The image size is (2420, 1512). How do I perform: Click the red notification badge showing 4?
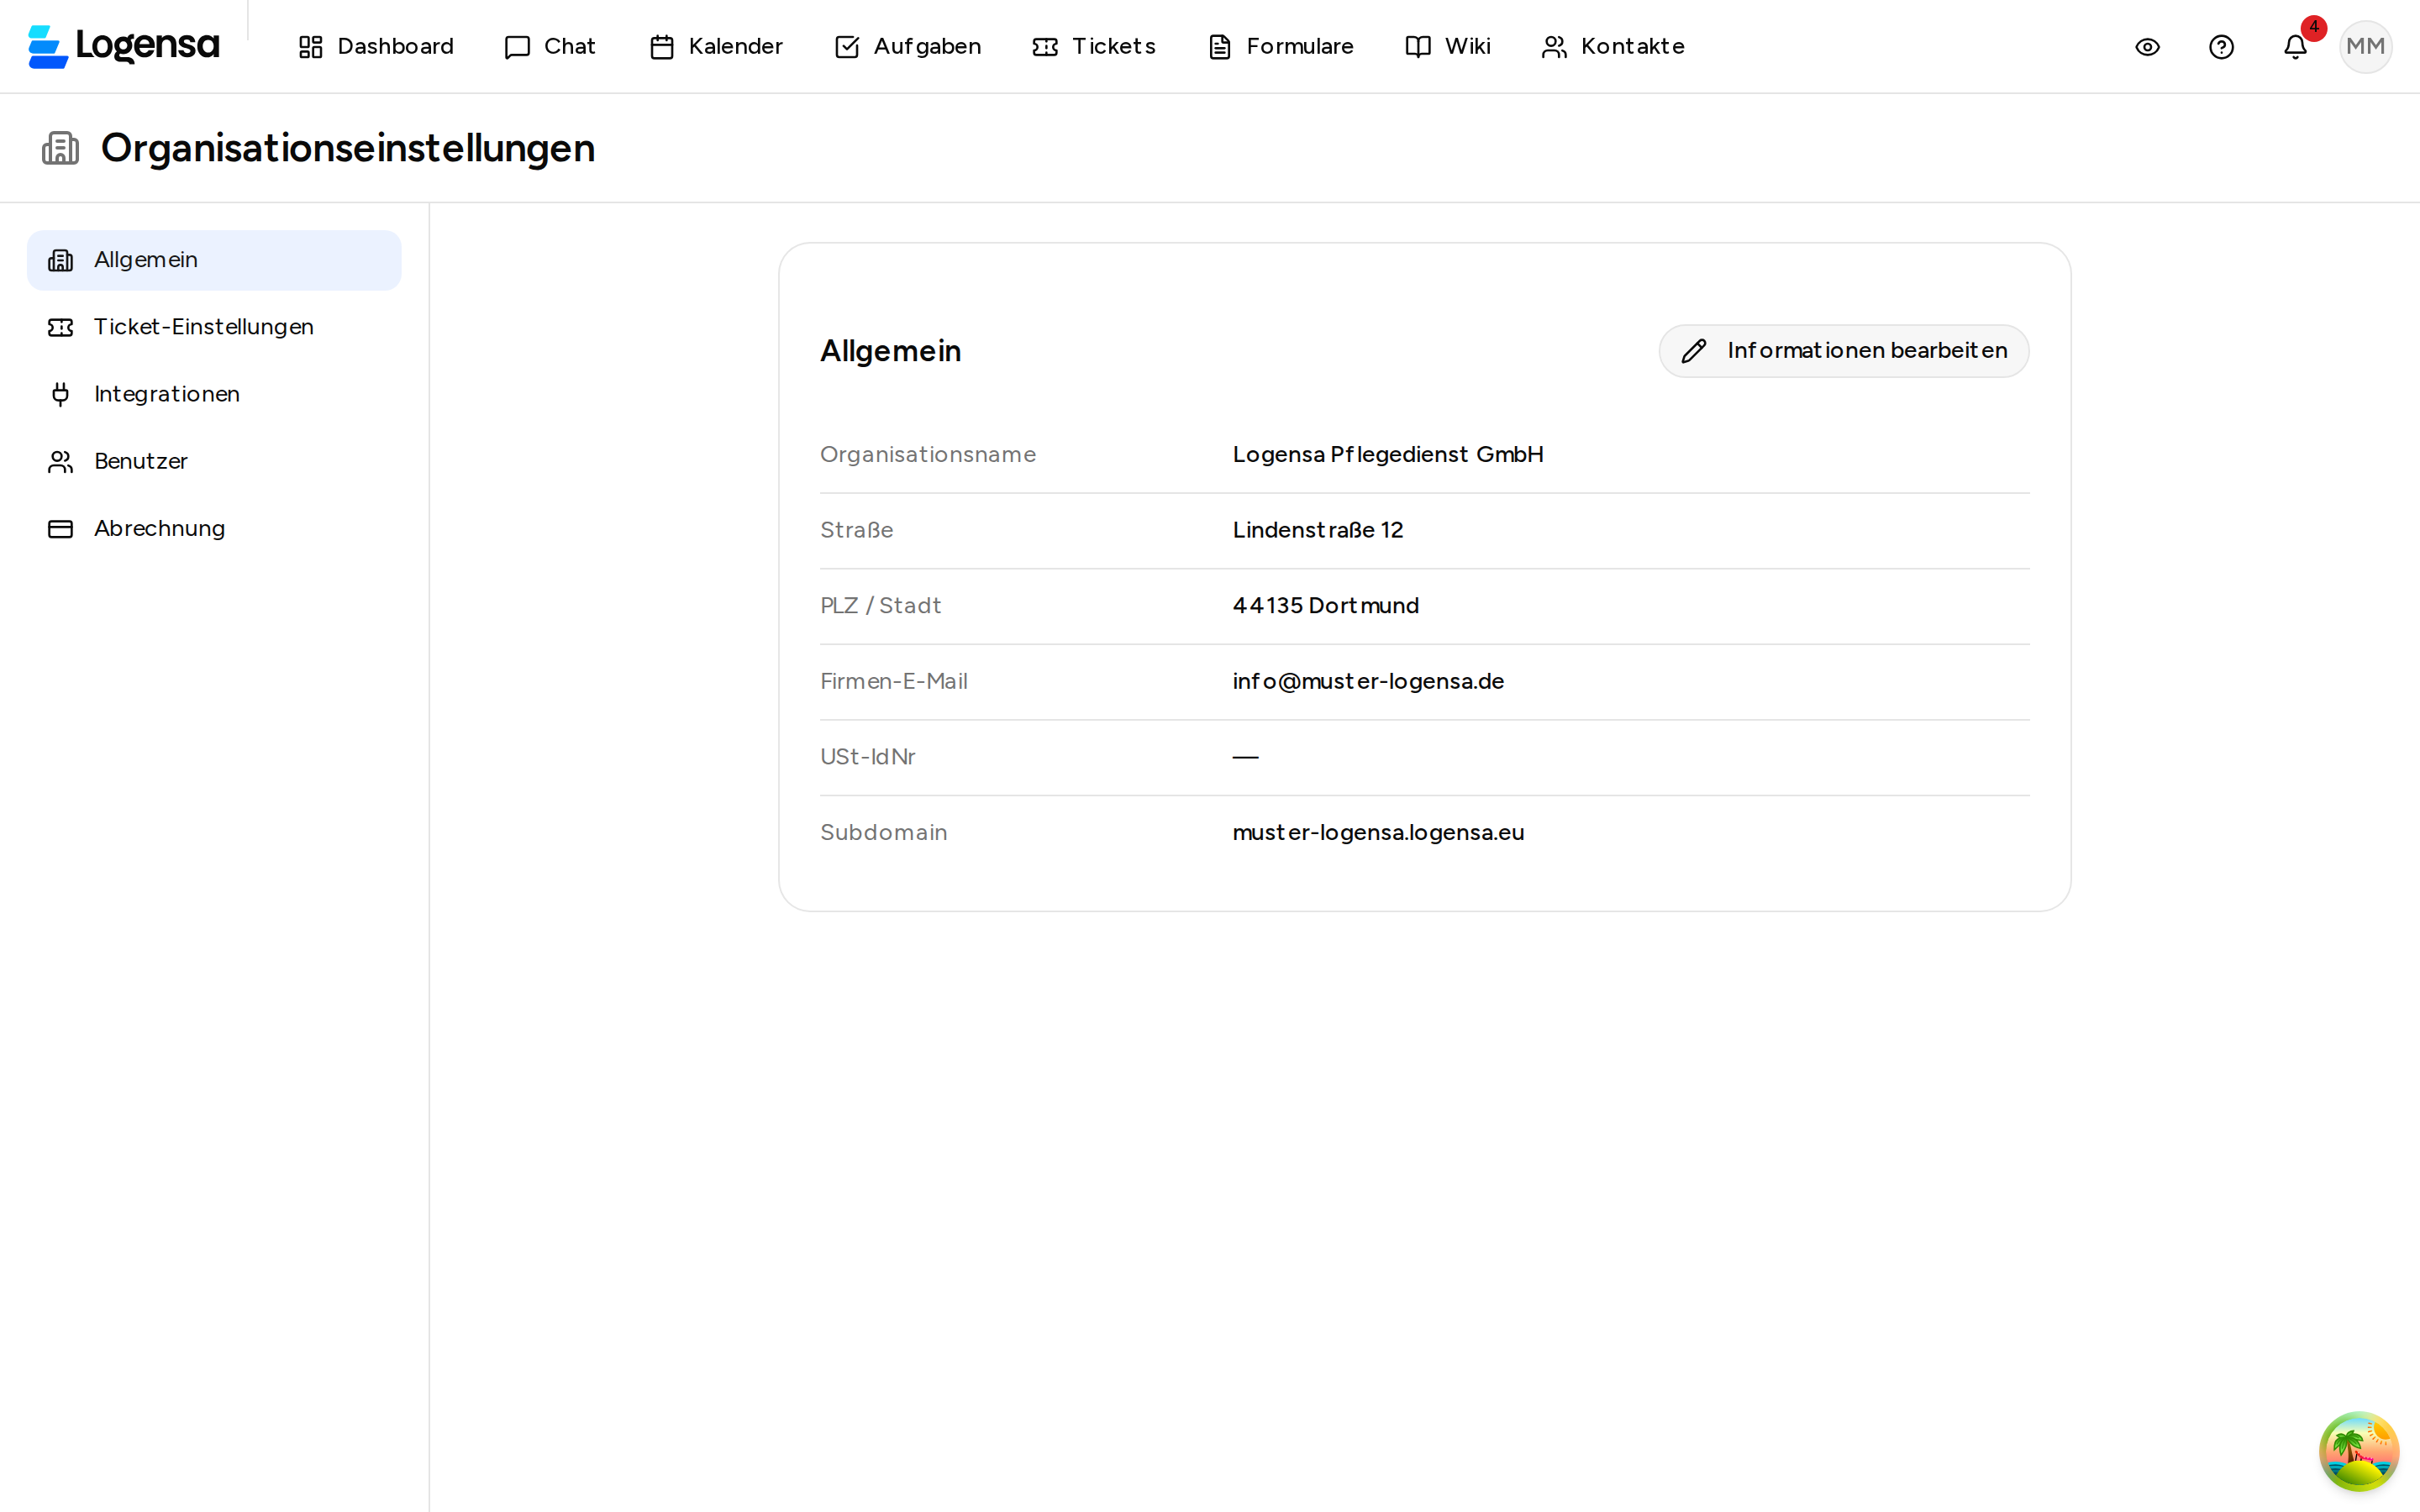2313,28
